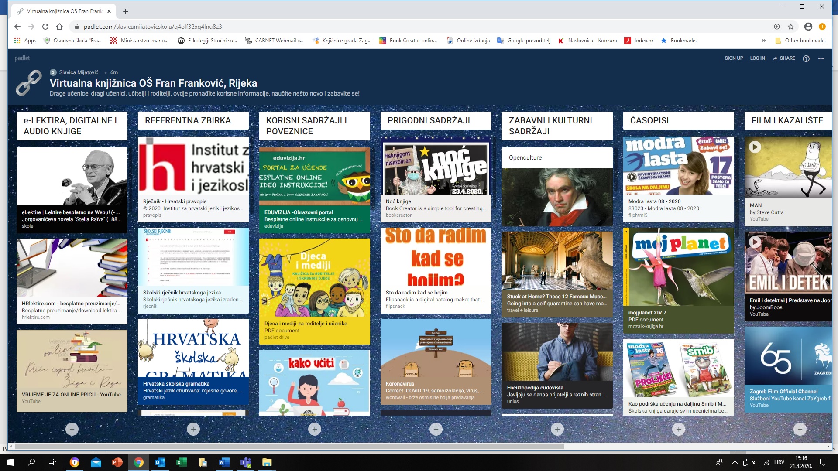Open the Openculture Beethoven post
The image size is (838, 471).
pos(557,187)
